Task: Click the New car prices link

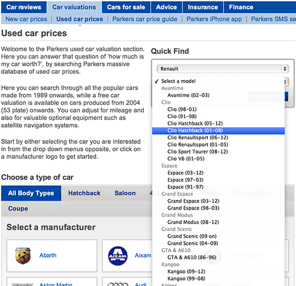Action: [x=26, y=19]
